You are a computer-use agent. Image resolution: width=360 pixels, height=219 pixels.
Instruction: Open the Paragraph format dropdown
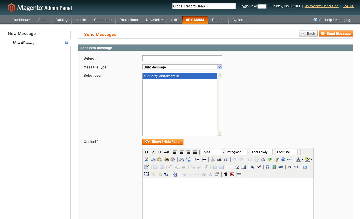click(238, 152)
